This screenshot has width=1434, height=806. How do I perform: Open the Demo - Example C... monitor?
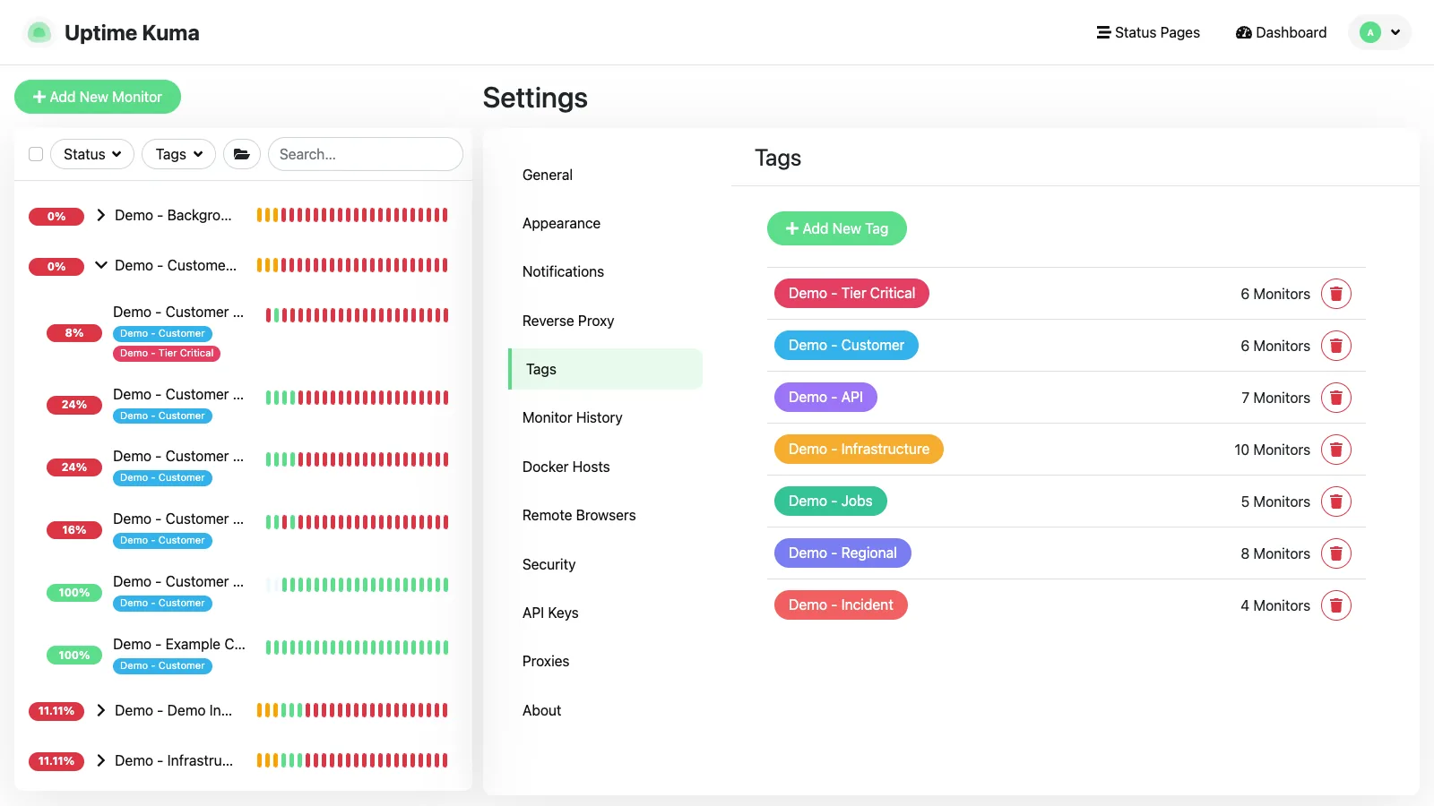coord(243,655)
